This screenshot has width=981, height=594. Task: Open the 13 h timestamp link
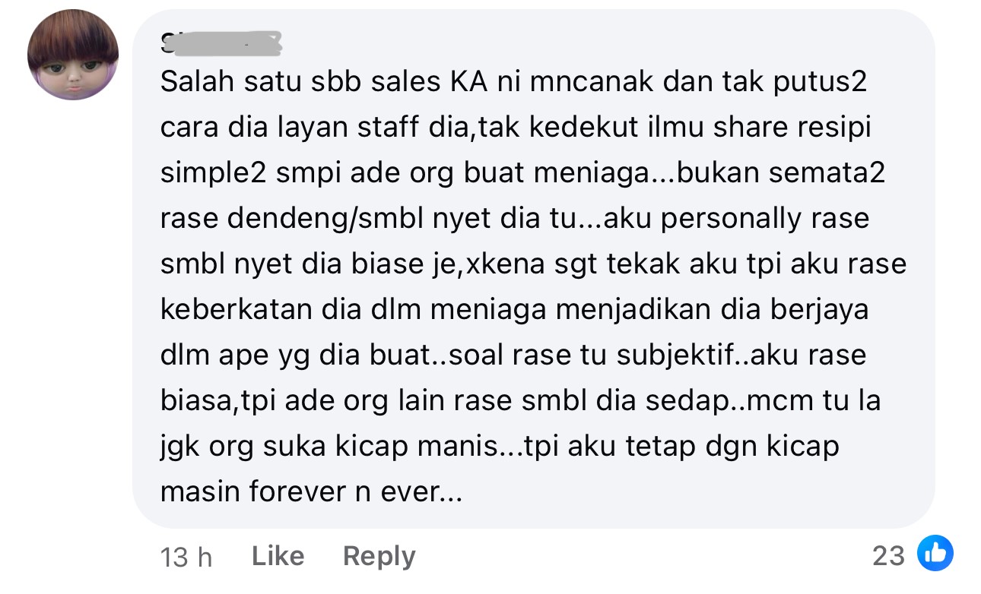(x=186, y=558)
